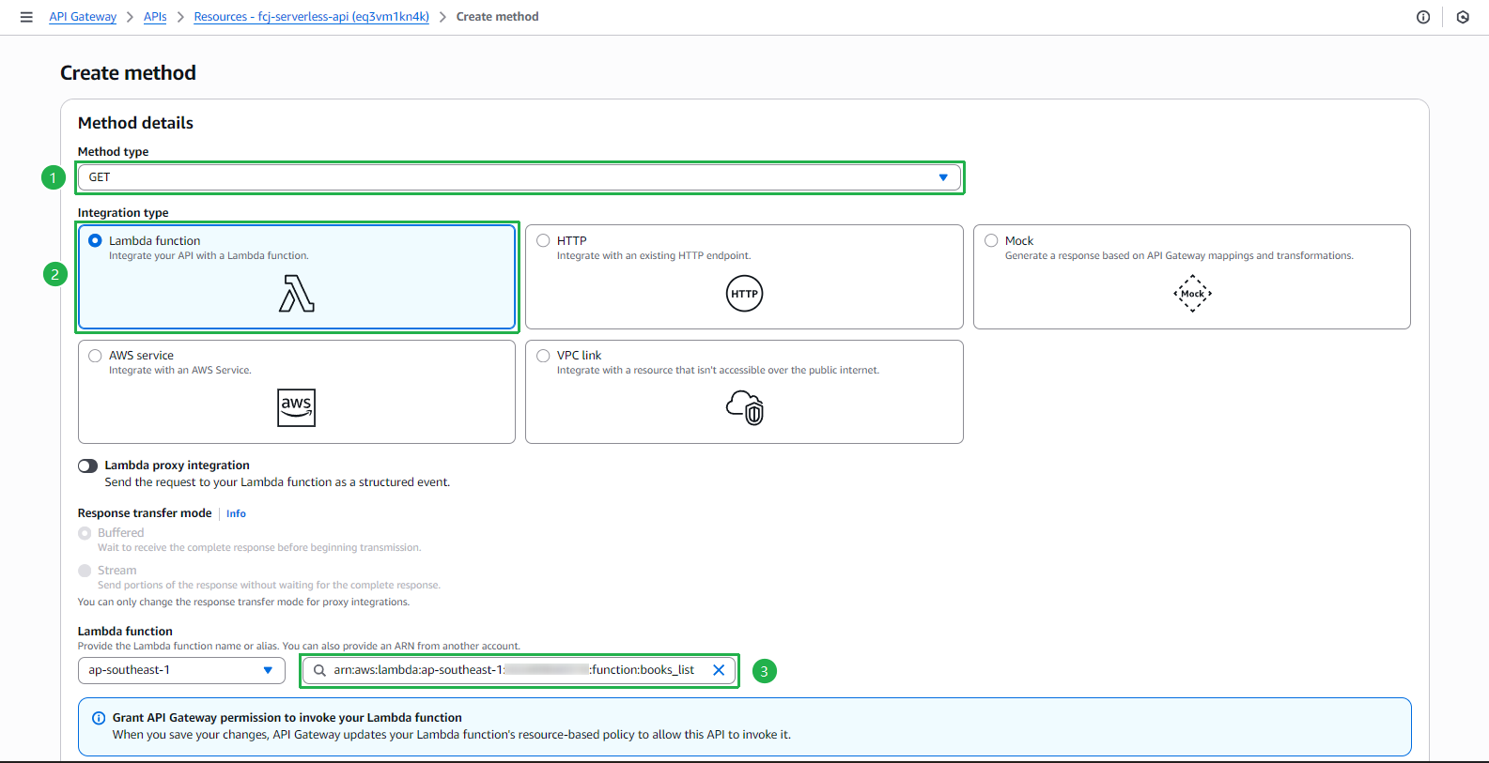Open the Method type dropdown showing GET
This screenshot has width=1489, height=763.
520,177
